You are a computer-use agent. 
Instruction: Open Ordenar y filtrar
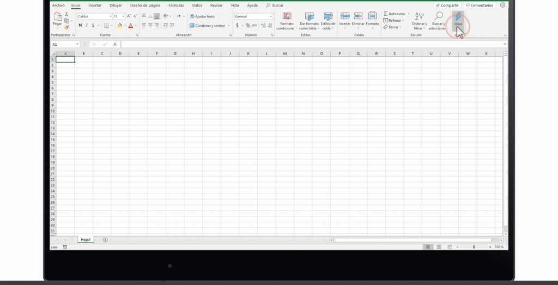pyautogui.click(x=420, y=21)
